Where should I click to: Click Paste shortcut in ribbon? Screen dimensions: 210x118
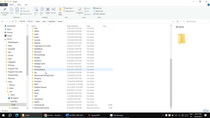(26, 14)
